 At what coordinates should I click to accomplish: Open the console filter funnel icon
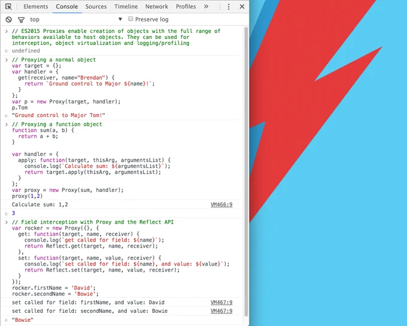[22, 20]
